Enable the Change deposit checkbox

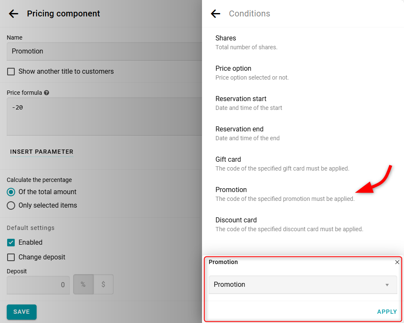[x=11, y=257]
